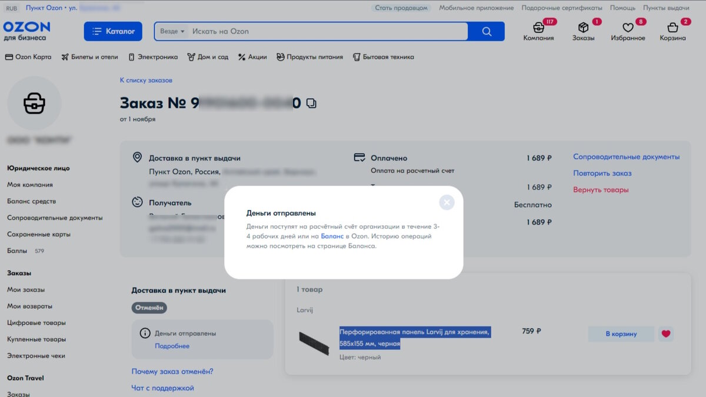Open the RUB currency selector
This screenshot has width=706, height=397.
[x=11, y=8]
